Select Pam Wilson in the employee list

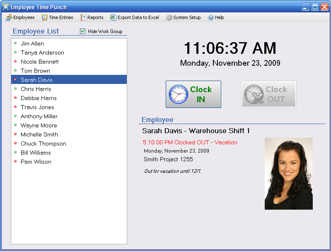tap(36, 162)
